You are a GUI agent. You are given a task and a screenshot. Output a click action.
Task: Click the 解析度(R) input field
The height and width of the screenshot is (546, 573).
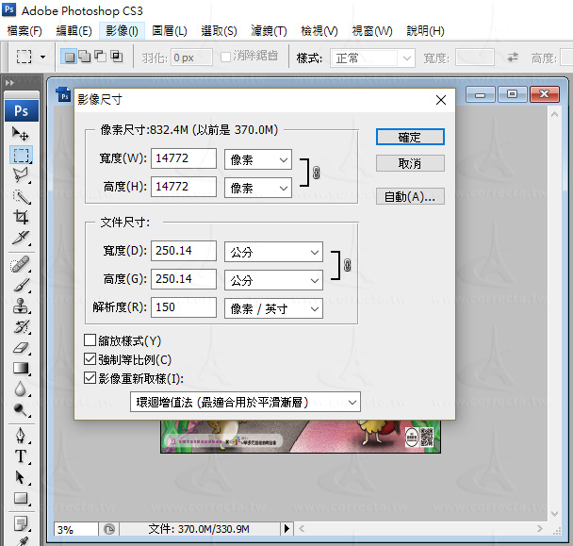click(183, 308)
